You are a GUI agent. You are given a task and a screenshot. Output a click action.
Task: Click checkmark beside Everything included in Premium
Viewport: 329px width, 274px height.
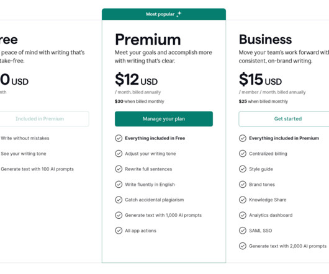point(243,138)
